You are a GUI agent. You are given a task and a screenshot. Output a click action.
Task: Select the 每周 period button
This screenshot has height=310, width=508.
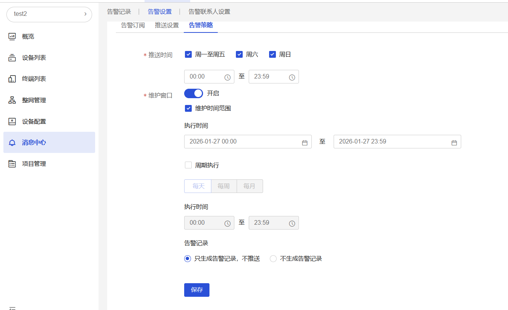point(223,186)
